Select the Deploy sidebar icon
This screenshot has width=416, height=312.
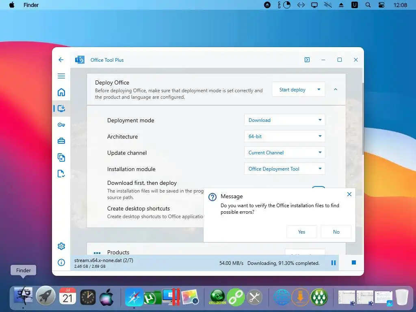(61, 108)
